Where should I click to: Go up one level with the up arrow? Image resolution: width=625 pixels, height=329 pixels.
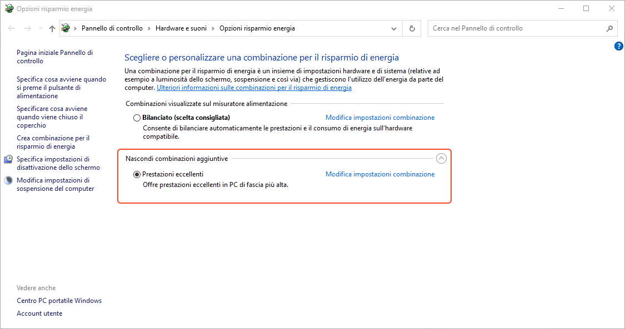pyautogui.click(x=52, y=28)
